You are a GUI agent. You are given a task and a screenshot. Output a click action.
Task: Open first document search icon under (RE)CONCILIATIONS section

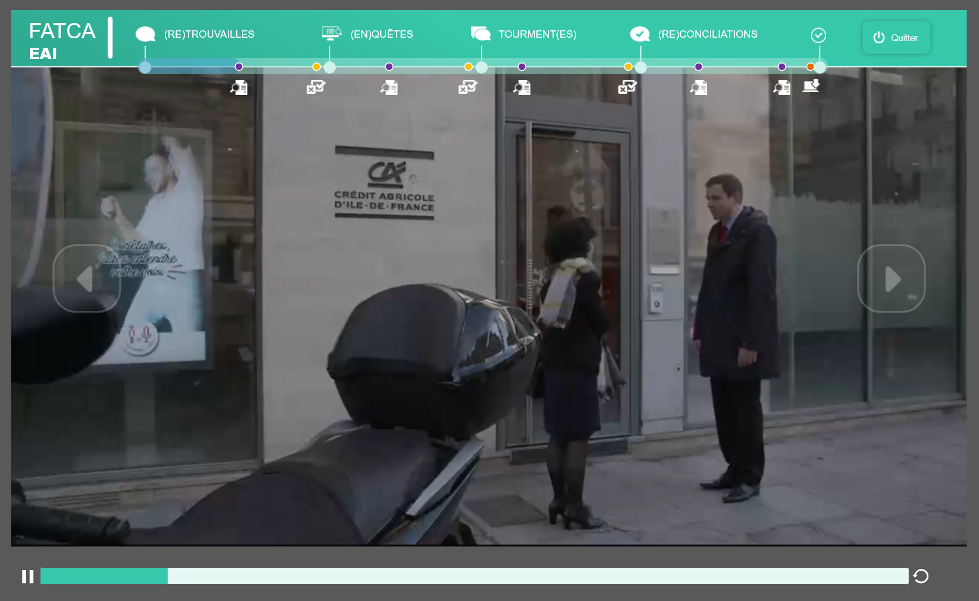click(699, 87)
